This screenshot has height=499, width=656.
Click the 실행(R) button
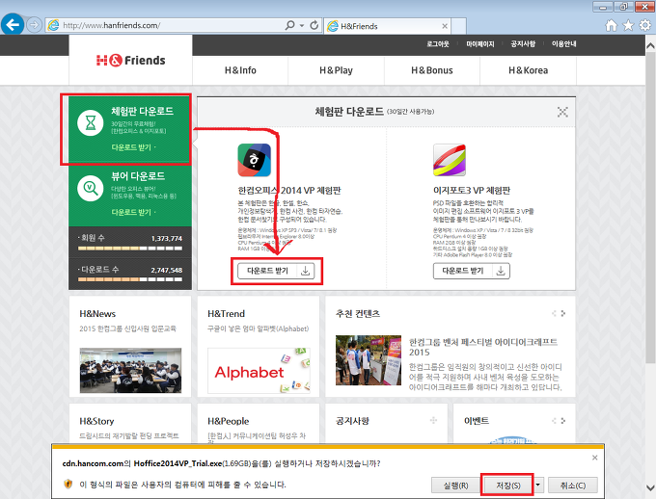455,486
